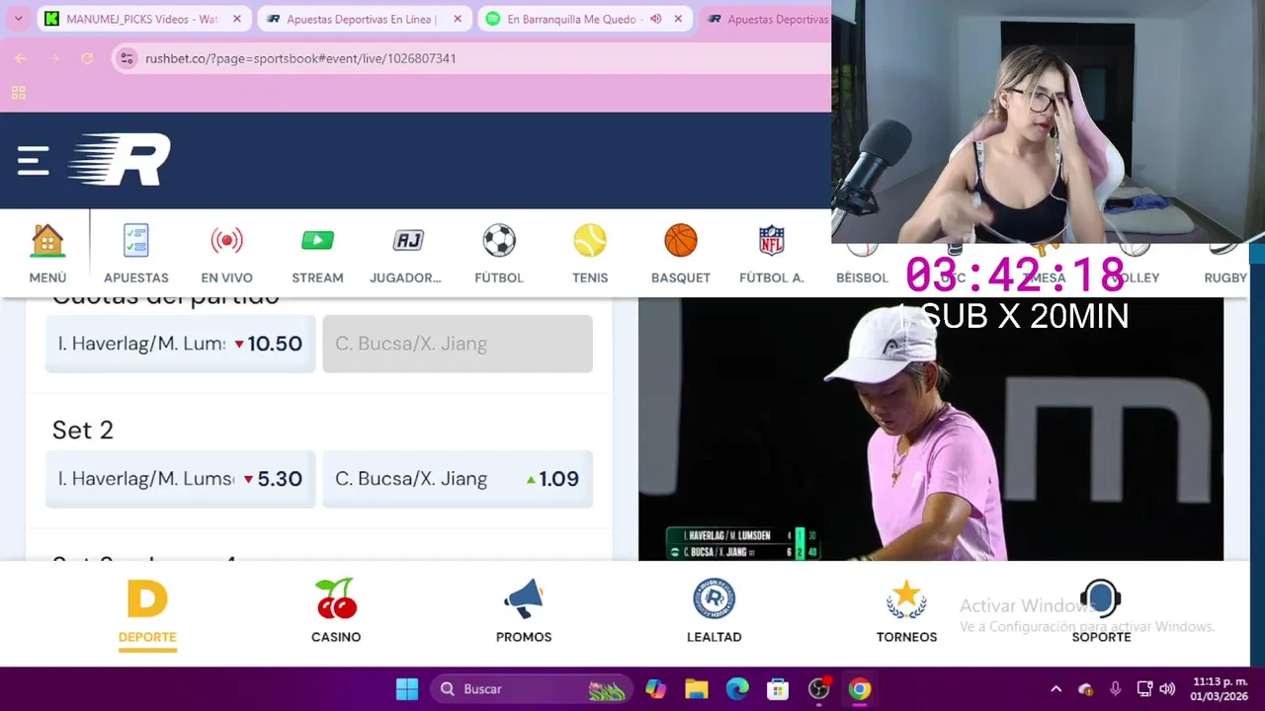Open the TORNEOS bottom tab
Image resolution: width=1265 pixels, height=711 pixels.
(906, 612)
